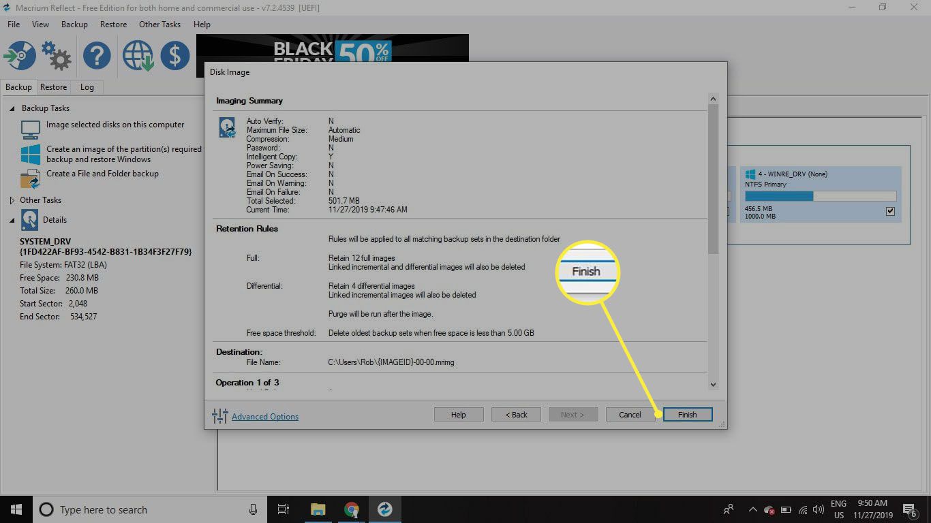
Task: Click the Imaging Summary disk icon
Action: (x=227, y=127)
